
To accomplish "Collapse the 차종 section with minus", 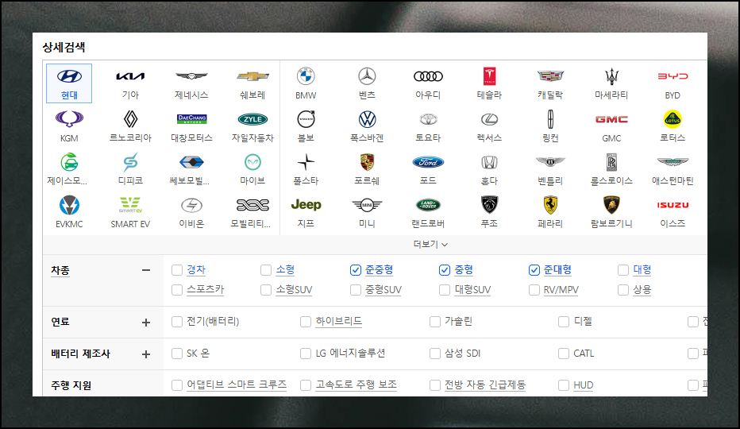I will 146,270.
